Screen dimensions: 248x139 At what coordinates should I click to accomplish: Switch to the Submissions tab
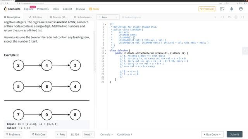pyautogui.click(x=83, y=17)
